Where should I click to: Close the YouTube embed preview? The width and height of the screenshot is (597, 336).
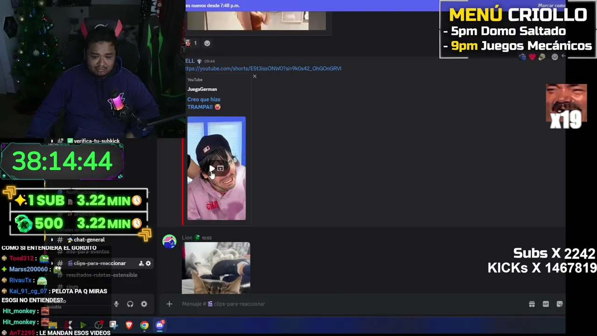255,76
